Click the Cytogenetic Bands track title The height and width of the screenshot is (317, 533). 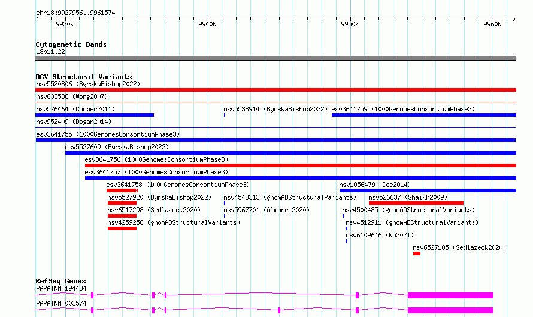coord(71,44)
